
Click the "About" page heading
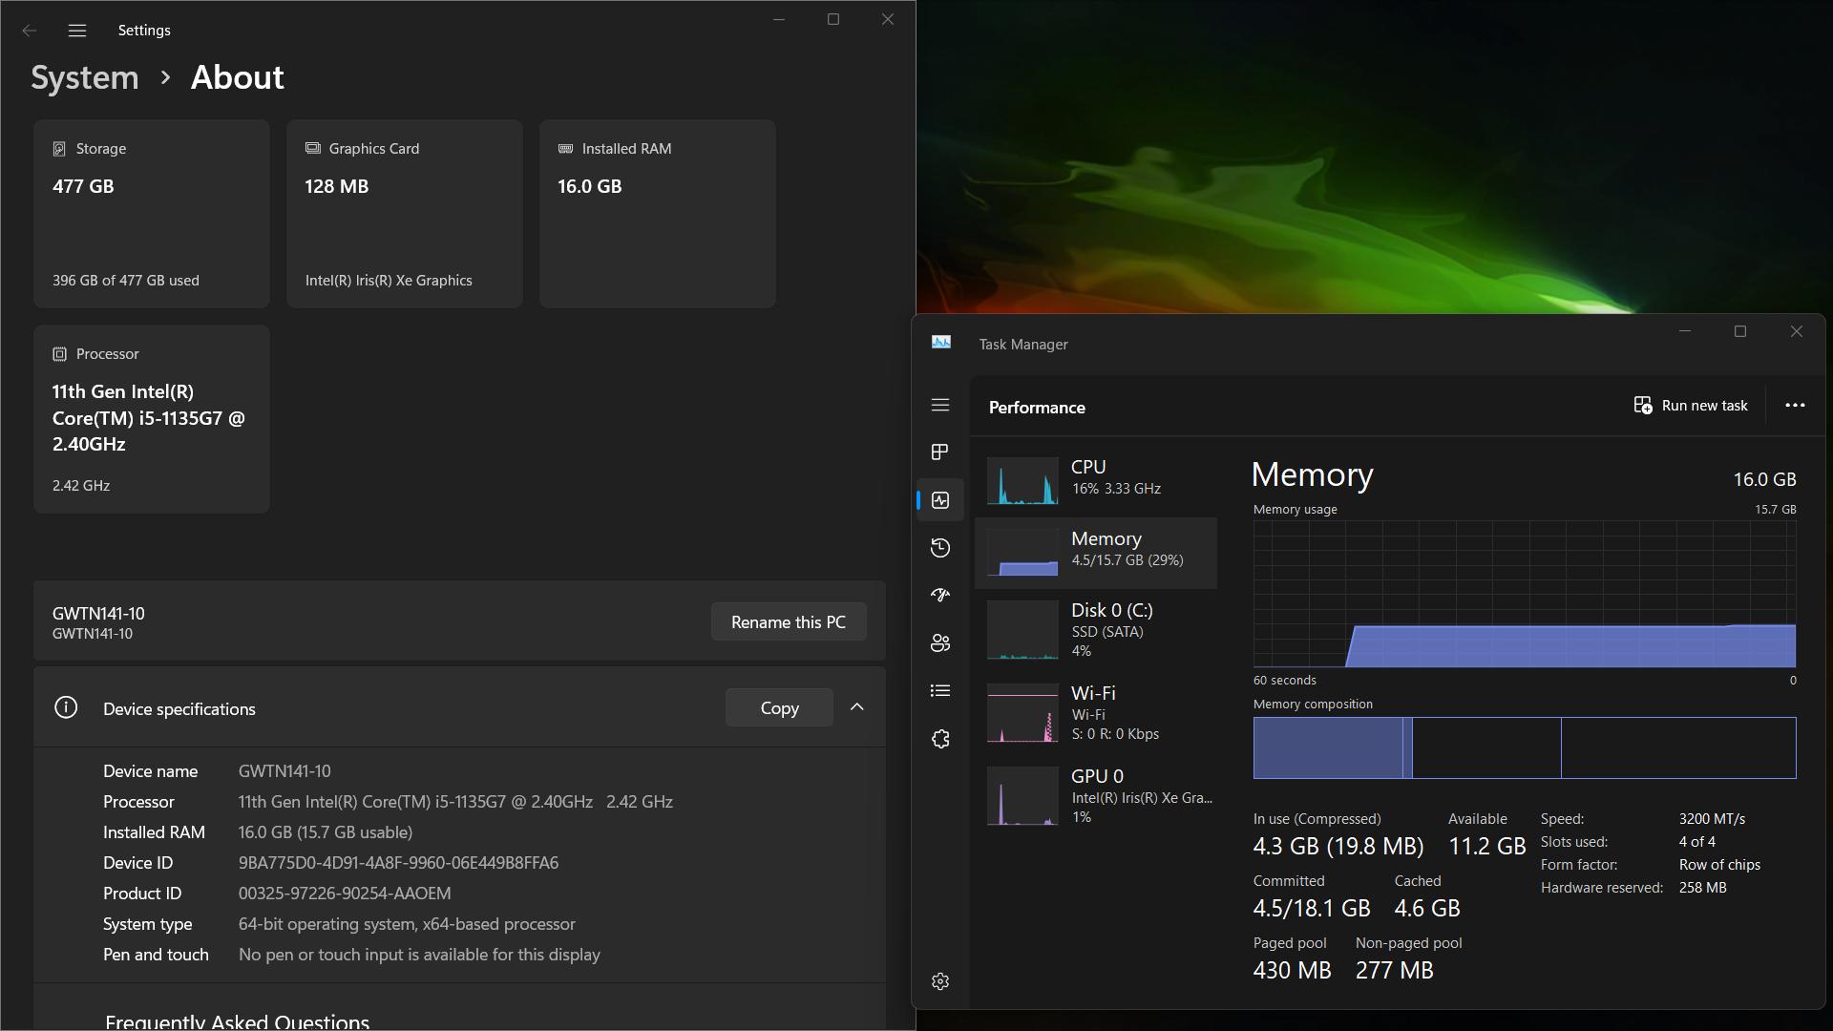click(x=238, y=77)
